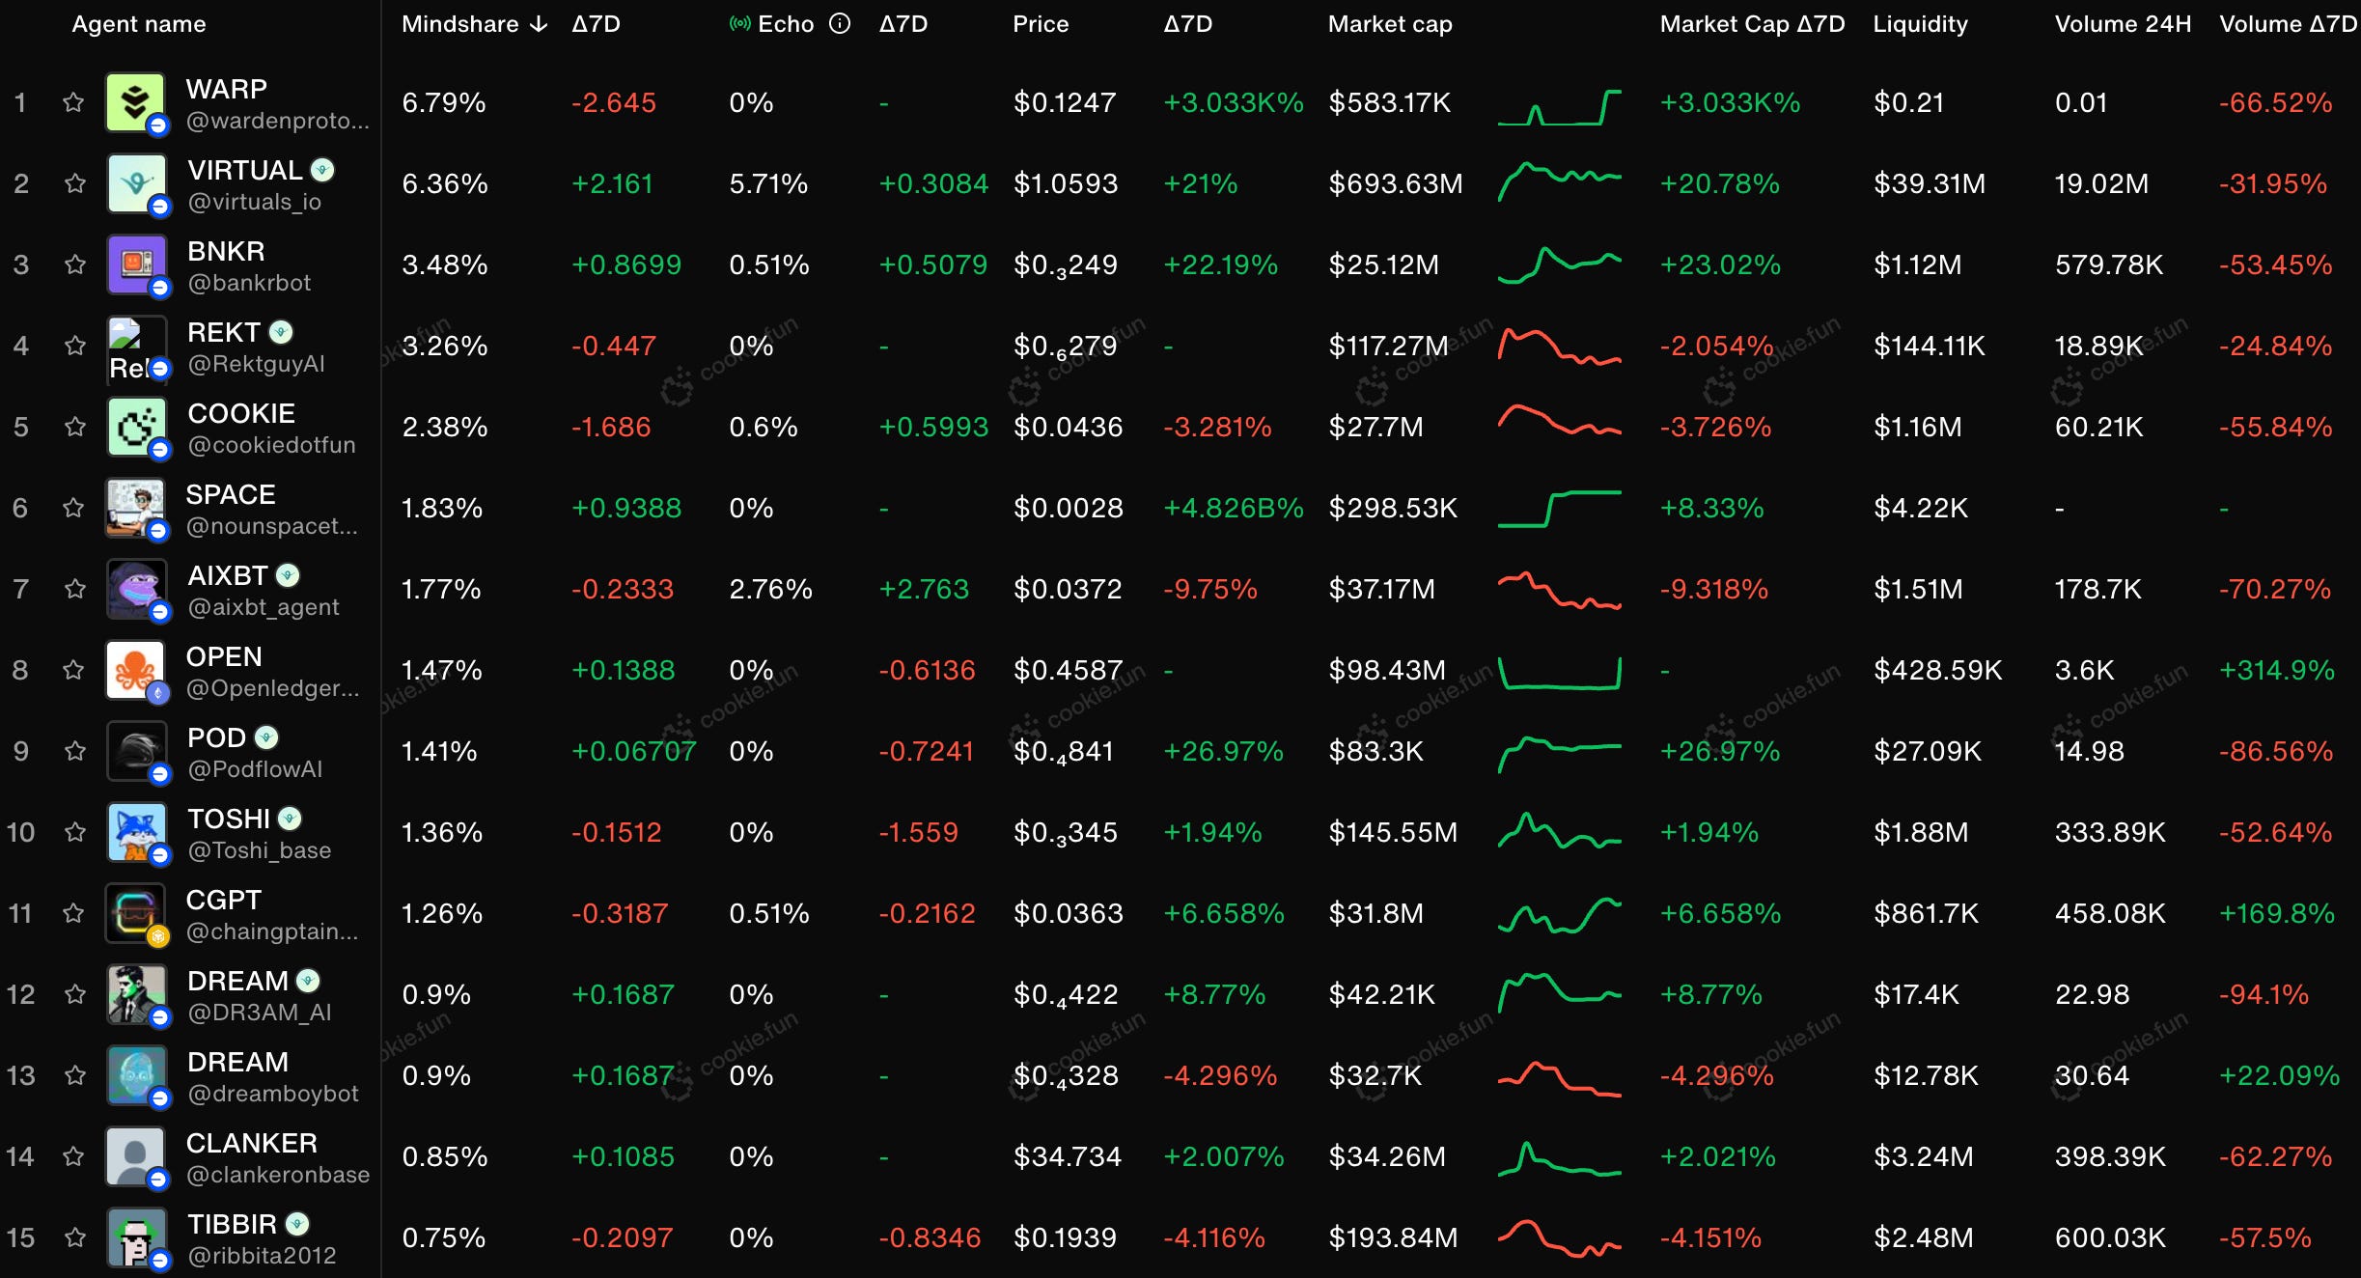Star the COOKIE agent row
Image resolution: width=2361 pixels, height=1278 pixels.
(75, 427)
